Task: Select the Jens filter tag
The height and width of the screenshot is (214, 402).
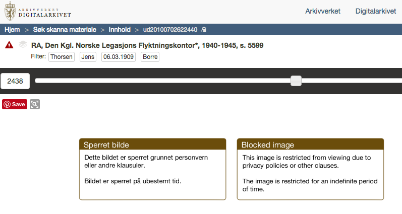Action: [x=88, y=57]
